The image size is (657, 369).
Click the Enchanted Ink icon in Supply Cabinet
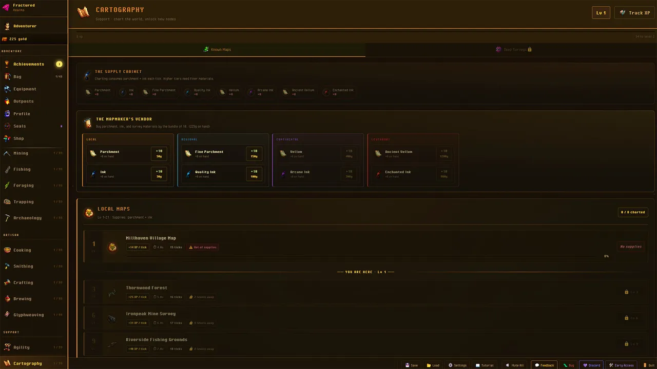326,92
